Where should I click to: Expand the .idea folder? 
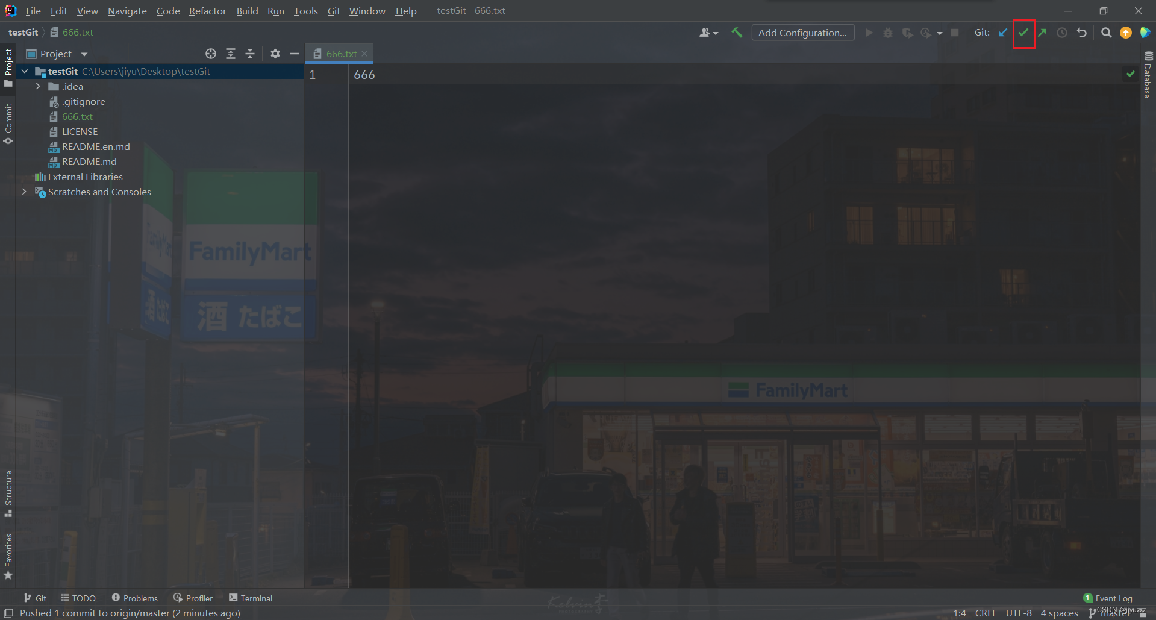38,86
